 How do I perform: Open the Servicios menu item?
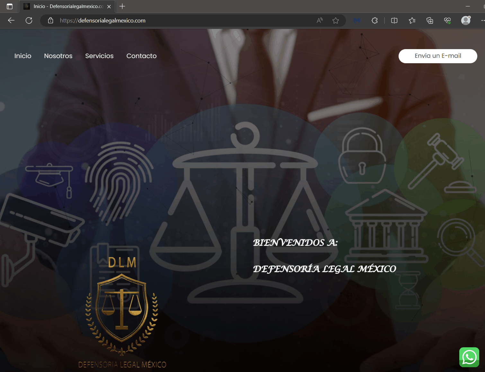99,56
